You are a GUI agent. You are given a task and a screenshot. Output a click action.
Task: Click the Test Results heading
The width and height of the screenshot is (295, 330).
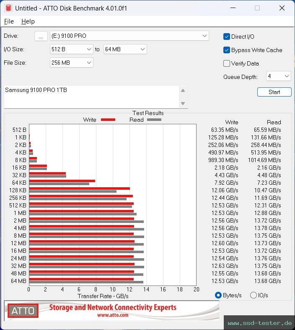[148, 113]
